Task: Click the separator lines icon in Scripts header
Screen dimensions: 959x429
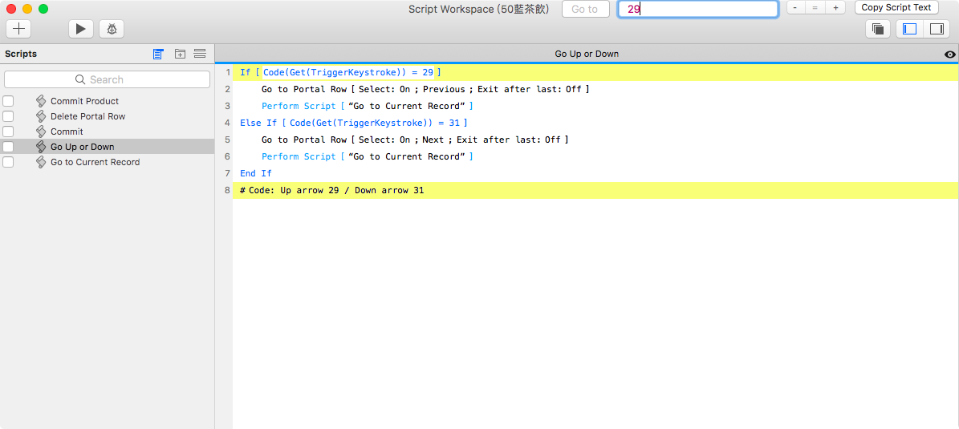Action: pos(199,54)
